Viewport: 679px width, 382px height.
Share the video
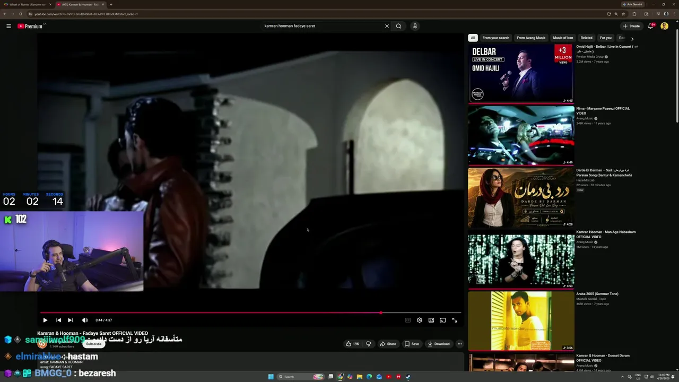point(388,344)
